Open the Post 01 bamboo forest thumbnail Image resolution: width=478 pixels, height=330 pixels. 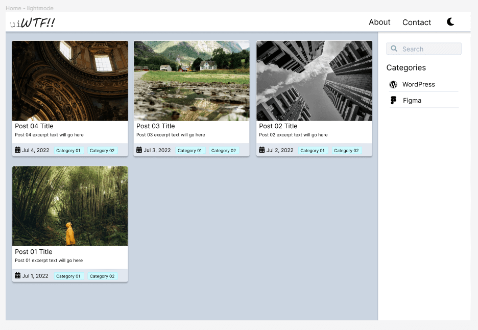click(70, 206)
